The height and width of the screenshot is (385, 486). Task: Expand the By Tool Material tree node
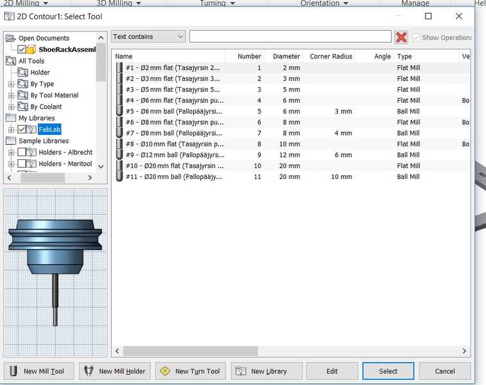click(x=11, y=96)
